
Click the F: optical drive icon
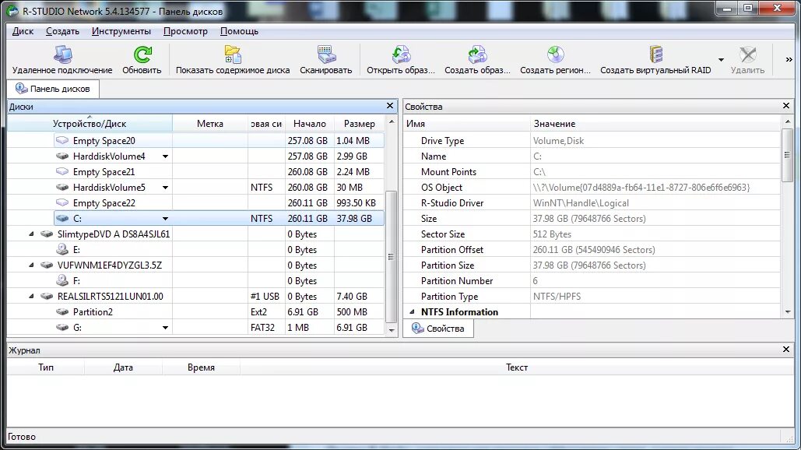click(62, 280)
